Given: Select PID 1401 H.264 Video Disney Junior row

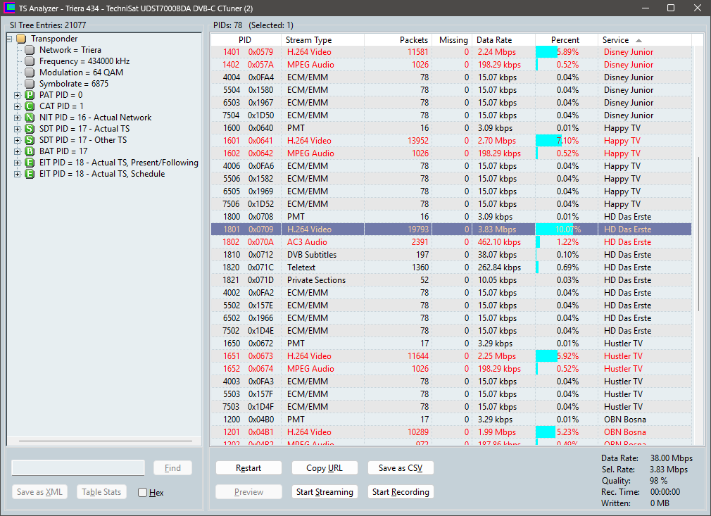Looking at the screenshot, I should (451, 52).
